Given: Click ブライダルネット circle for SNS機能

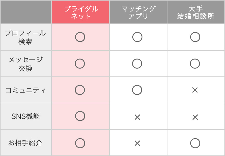Looking at the screenshot, I should (x=80, y=116).
